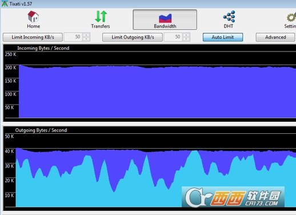Click Tixati app icon in title bar
Screen dimensions: 296x215
click(5, 3)
